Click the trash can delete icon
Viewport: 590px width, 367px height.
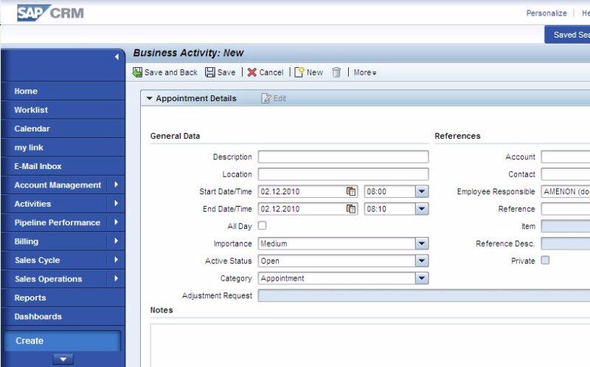click(x=336, y=72)
